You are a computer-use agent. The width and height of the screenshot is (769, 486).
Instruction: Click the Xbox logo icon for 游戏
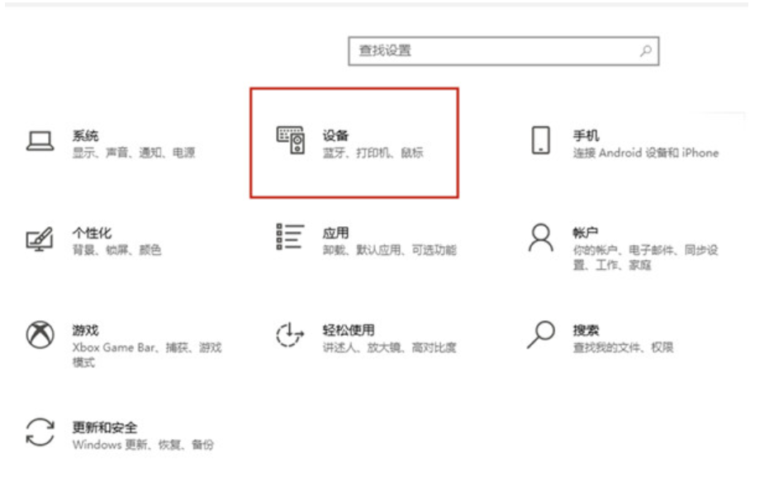click(x=40, y=335)
